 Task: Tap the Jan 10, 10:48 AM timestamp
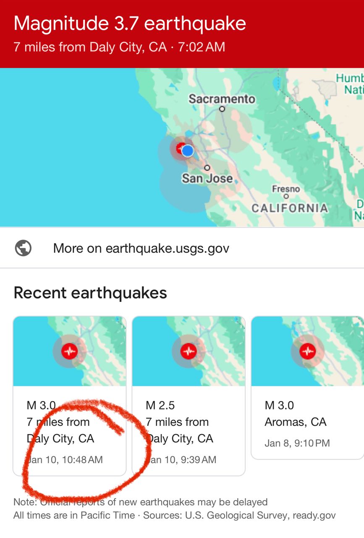point(65,459)
